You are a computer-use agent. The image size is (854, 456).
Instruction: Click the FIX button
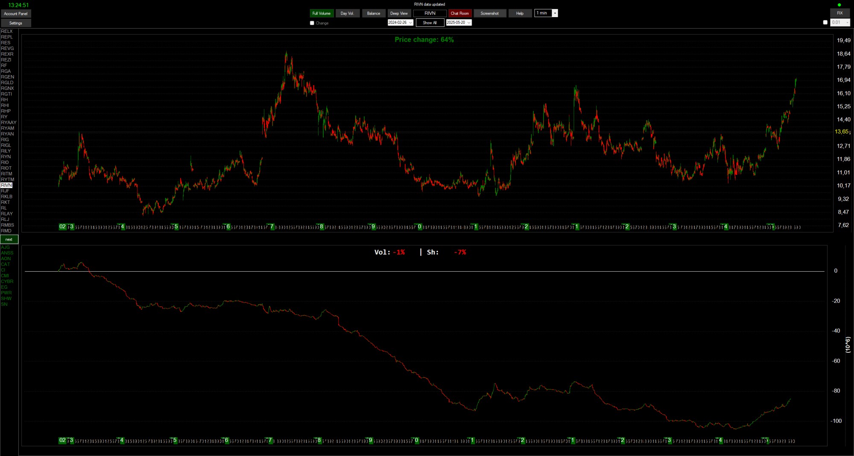coord(840,13)
